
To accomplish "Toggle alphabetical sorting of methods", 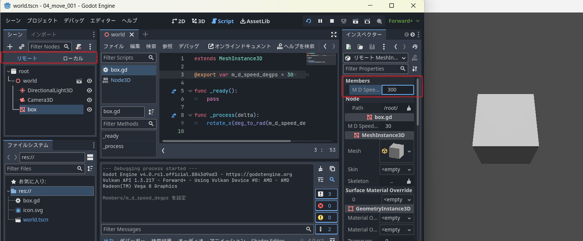I will 151,112.
